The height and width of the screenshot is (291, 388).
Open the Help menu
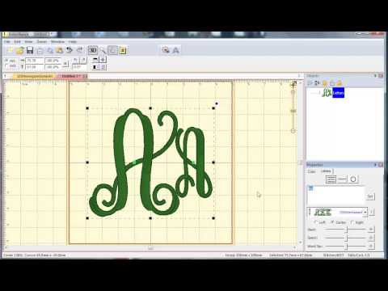point(73,42)
